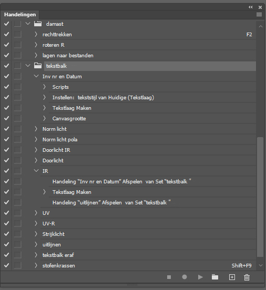Collapse panel with double-arrow icon
Image resolution: width=266 pixels, height=290 pixels.
250,7
